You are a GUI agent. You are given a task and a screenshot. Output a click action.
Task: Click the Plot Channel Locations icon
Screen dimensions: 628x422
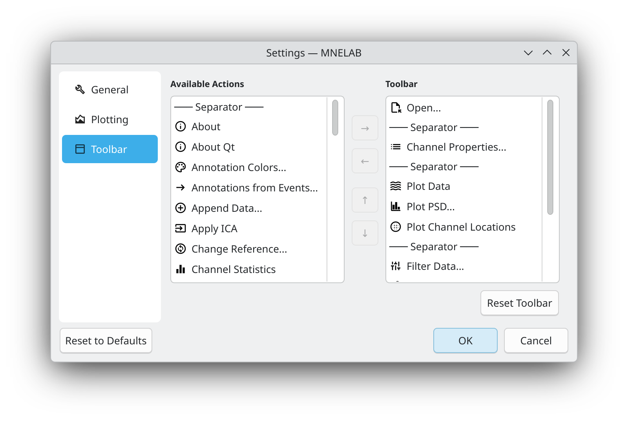396,227
